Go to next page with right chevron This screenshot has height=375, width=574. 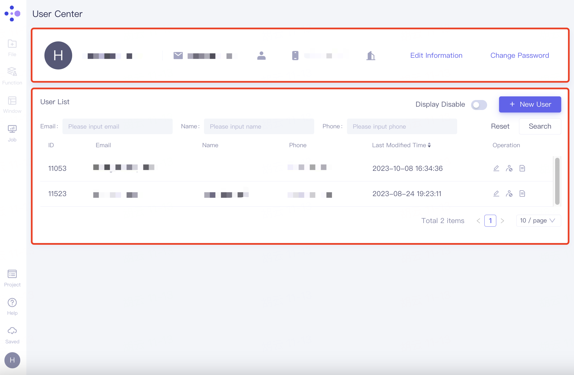[503, 221]
